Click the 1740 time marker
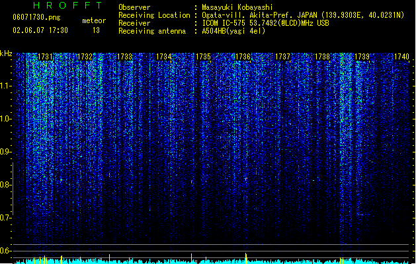The height and width of the screenshot is (264, 416). click(x=401, y=57)
